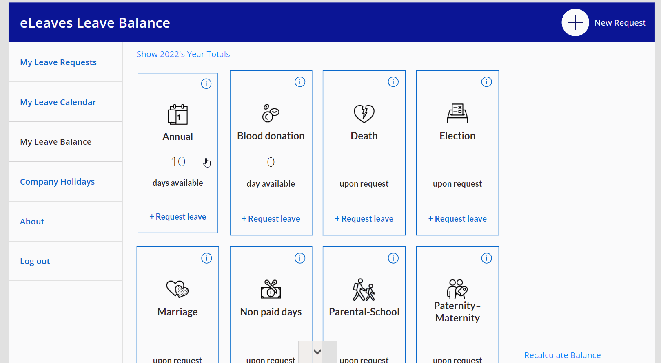Click the Paternity-Maternity family icon
Viewport: 661px width, 363px height.
457,289
